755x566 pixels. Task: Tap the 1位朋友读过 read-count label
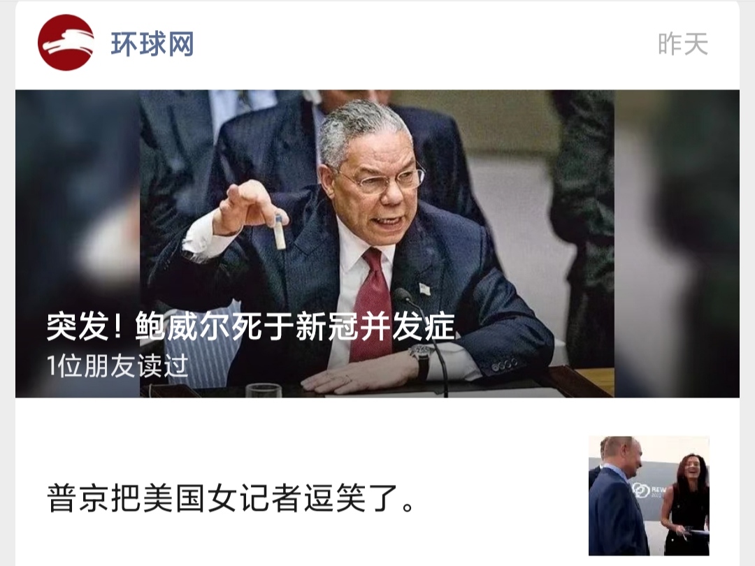point(117,365)
